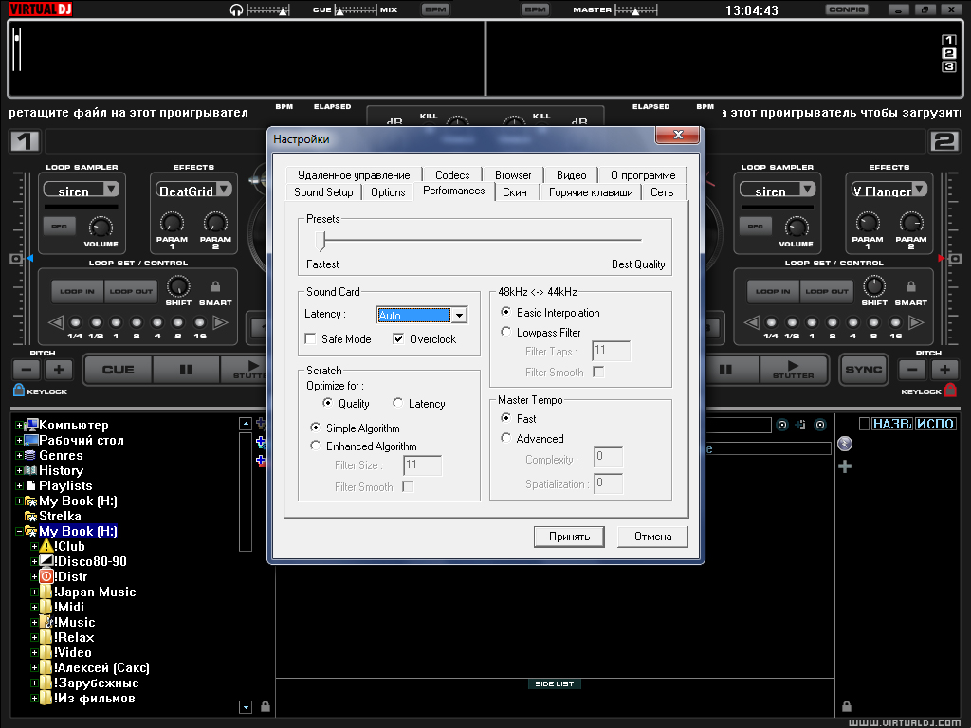Click right deck Smart loop lock icon
The image size is (971, 728).
(x=910, y=286)
